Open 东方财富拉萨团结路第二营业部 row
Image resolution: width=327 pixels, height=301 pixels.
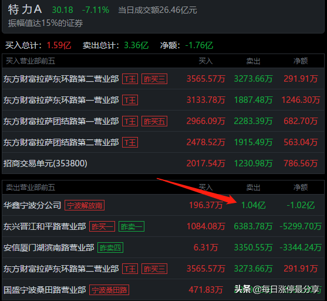(163, 142)
